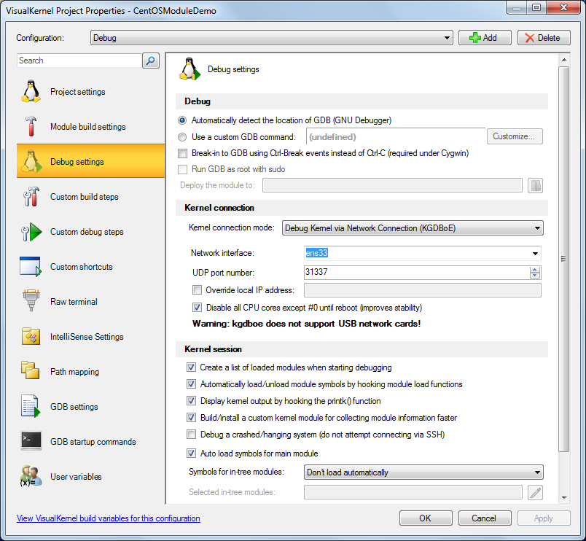
Task: Open the Configuration dropdown
Action: coord(272,38)
